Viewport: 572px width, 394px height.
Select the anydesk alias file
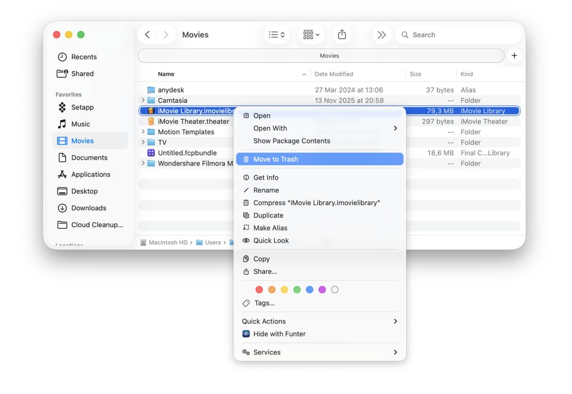coord(329,90)
